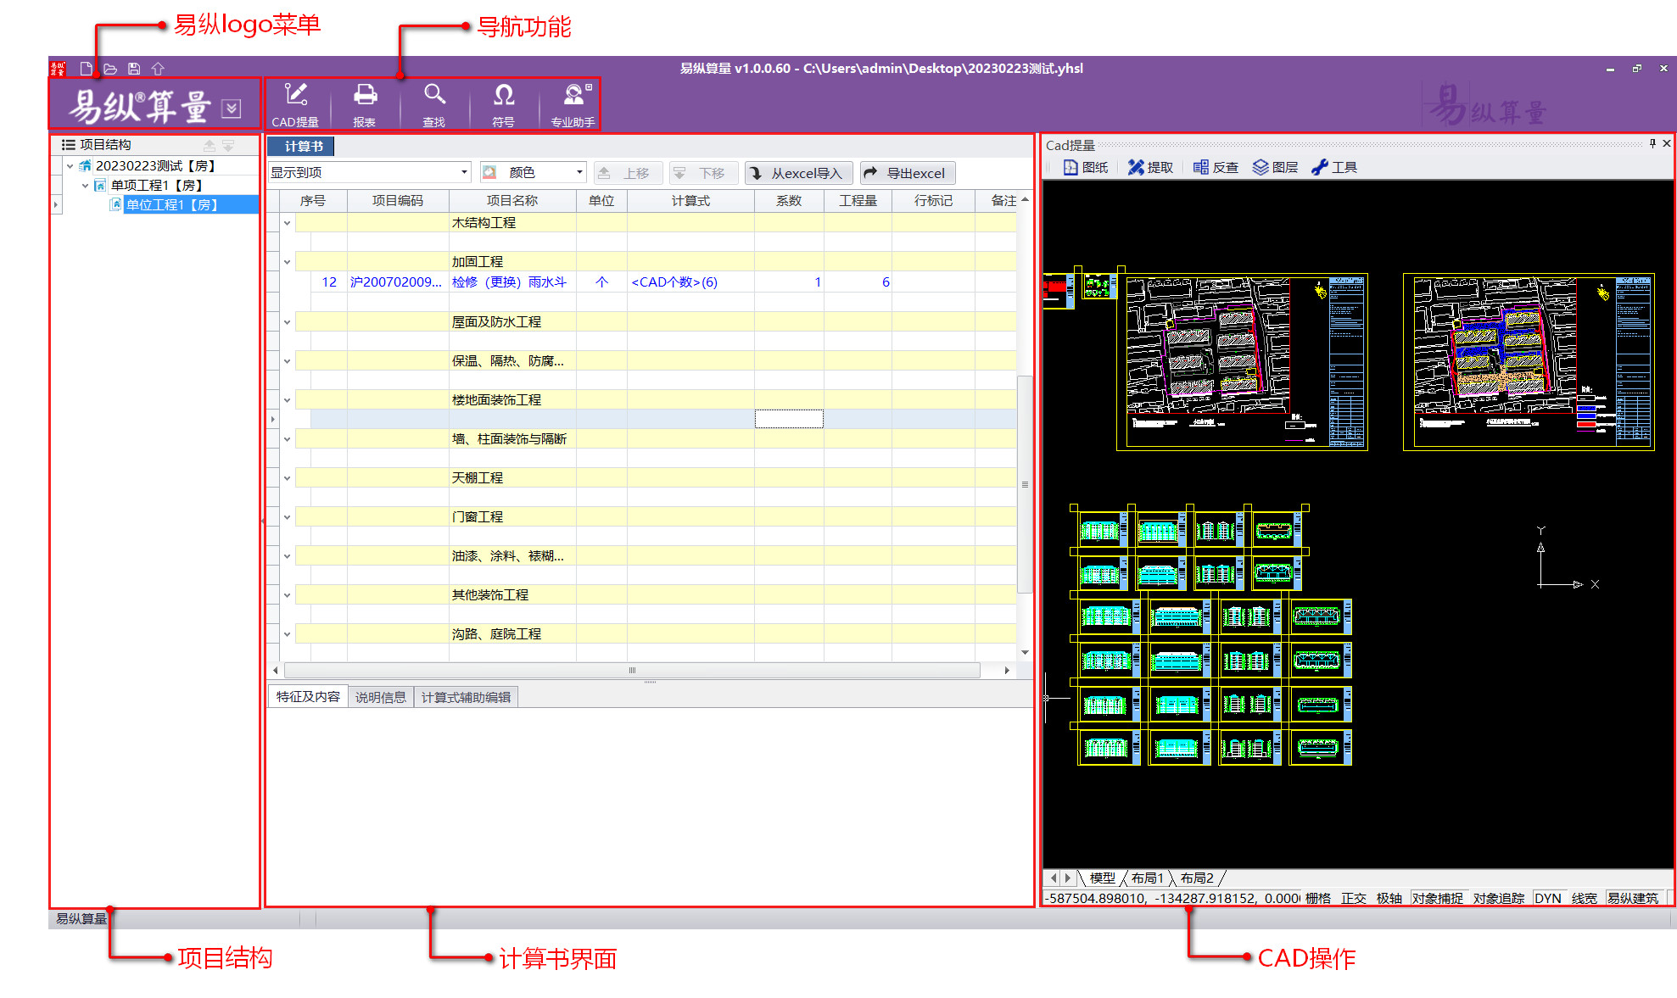Click the 从excel导入 button
1677x998 pixels.
pos(798,173)
